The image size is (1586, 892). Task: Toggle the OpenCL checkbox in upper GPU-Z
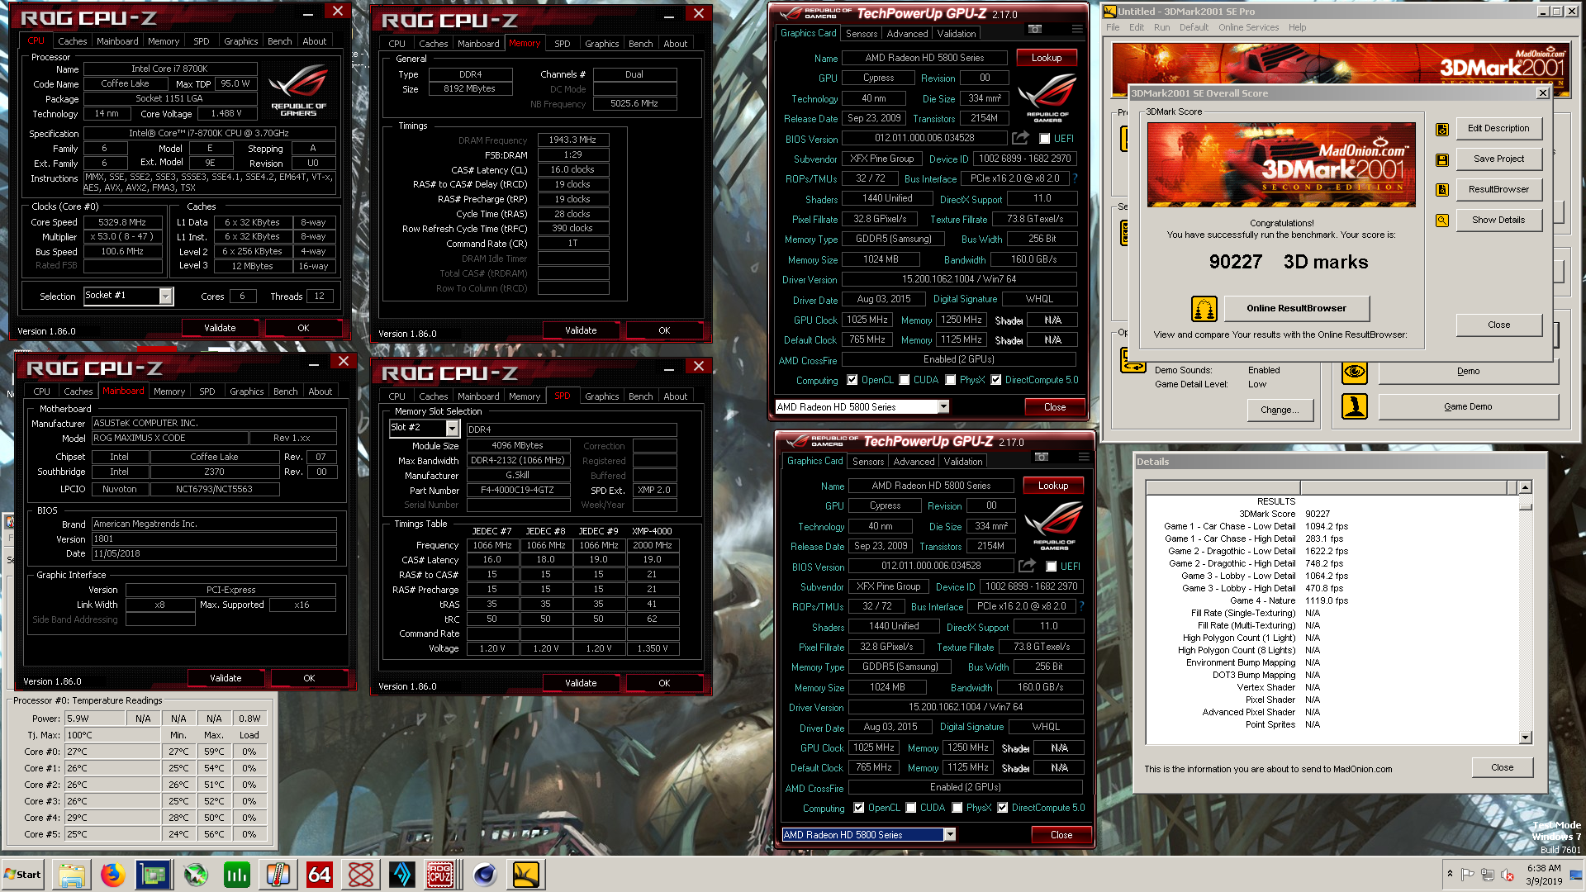pos(852,380)
